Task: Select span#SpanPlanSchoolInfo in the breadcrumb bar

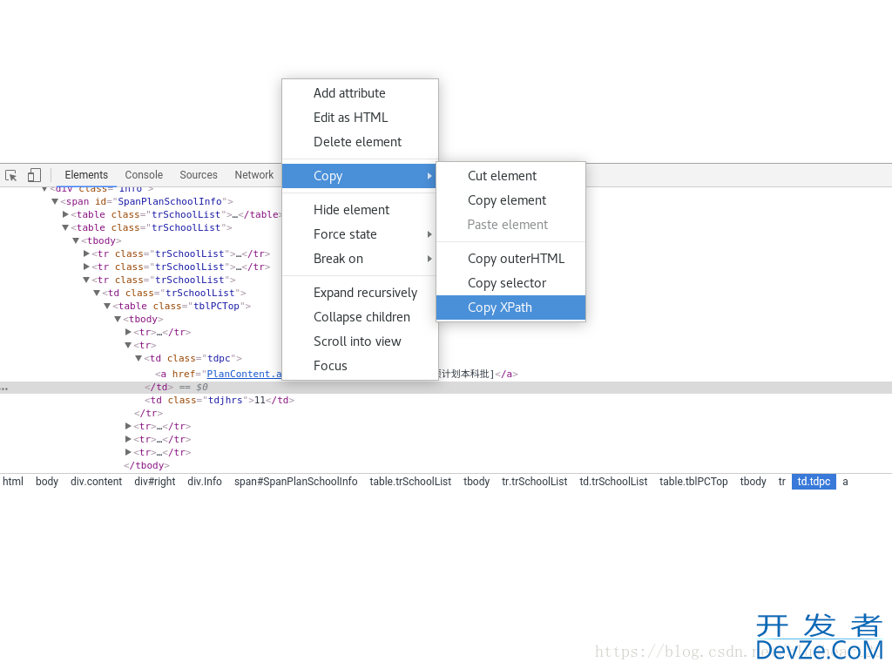Action: click(295, 482)
